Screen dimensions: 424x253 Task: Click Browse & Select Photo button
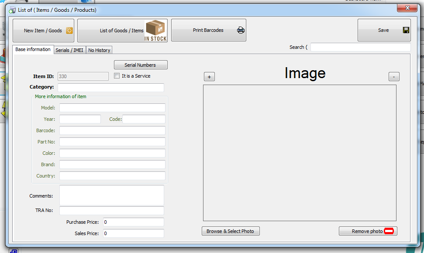(x=230, y=231)
